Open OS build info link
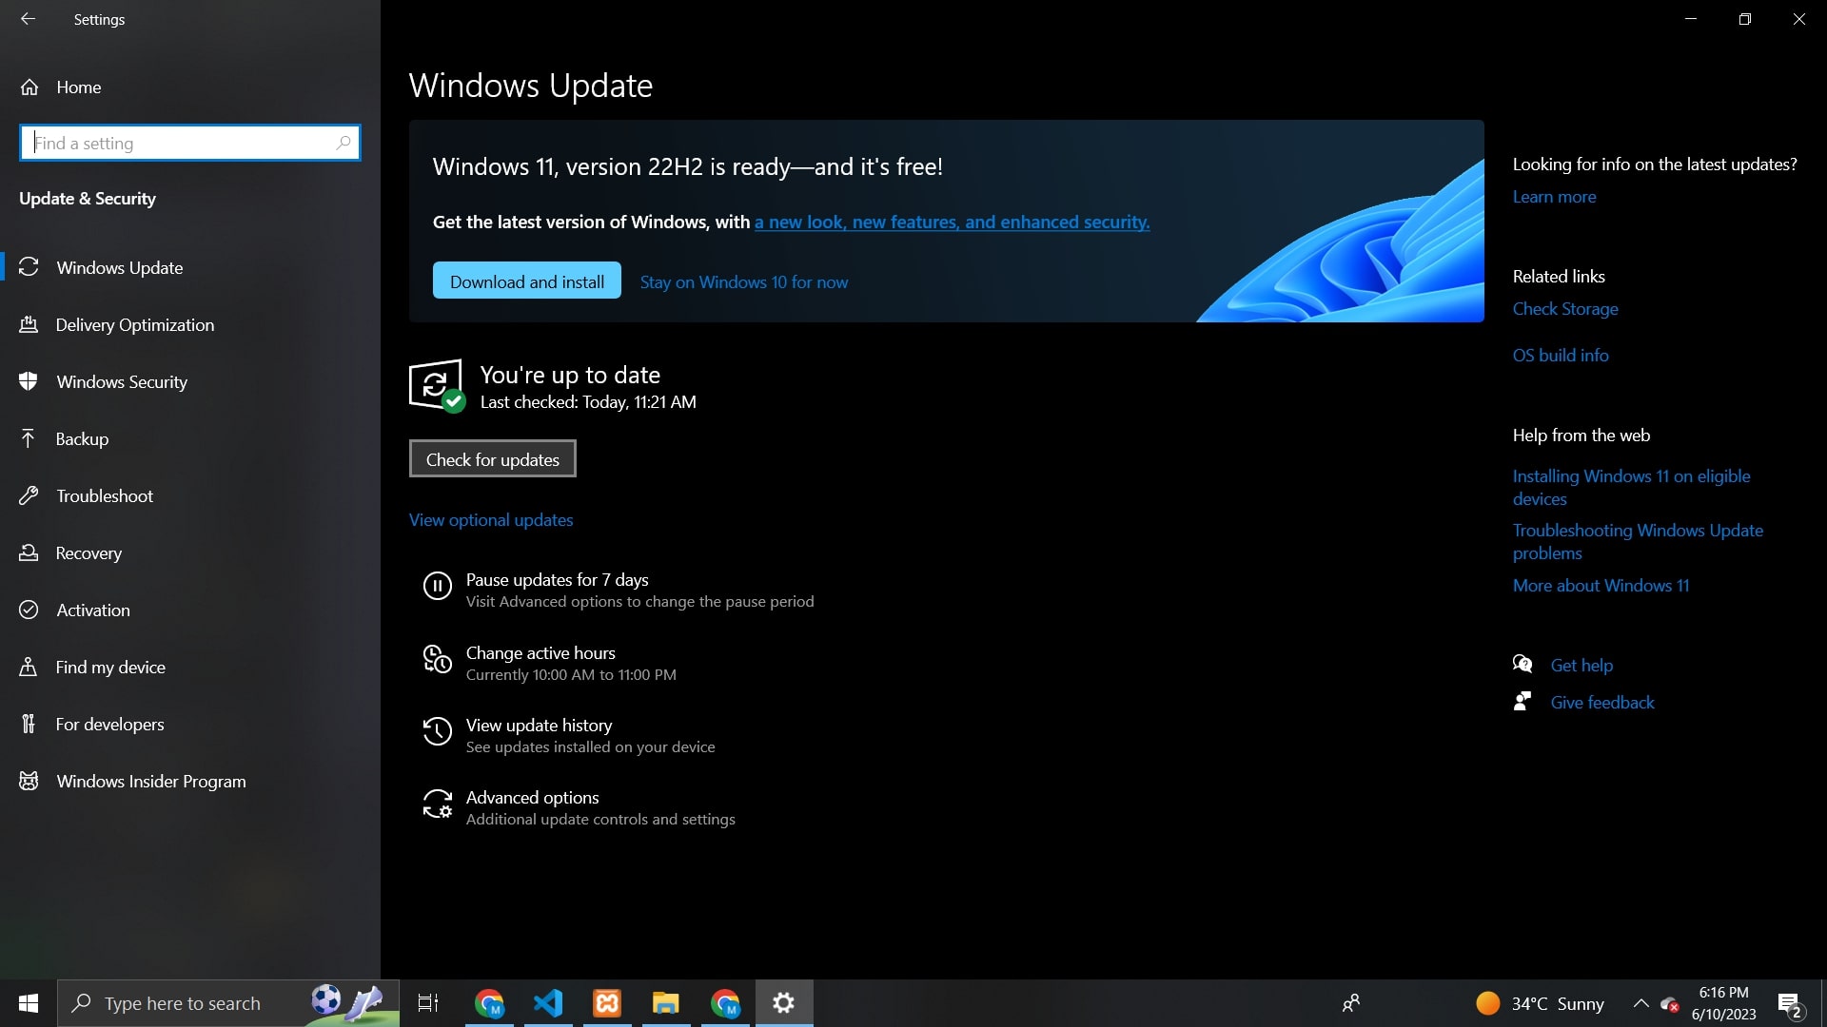1827x1027 pixels. coord(1561,356)
